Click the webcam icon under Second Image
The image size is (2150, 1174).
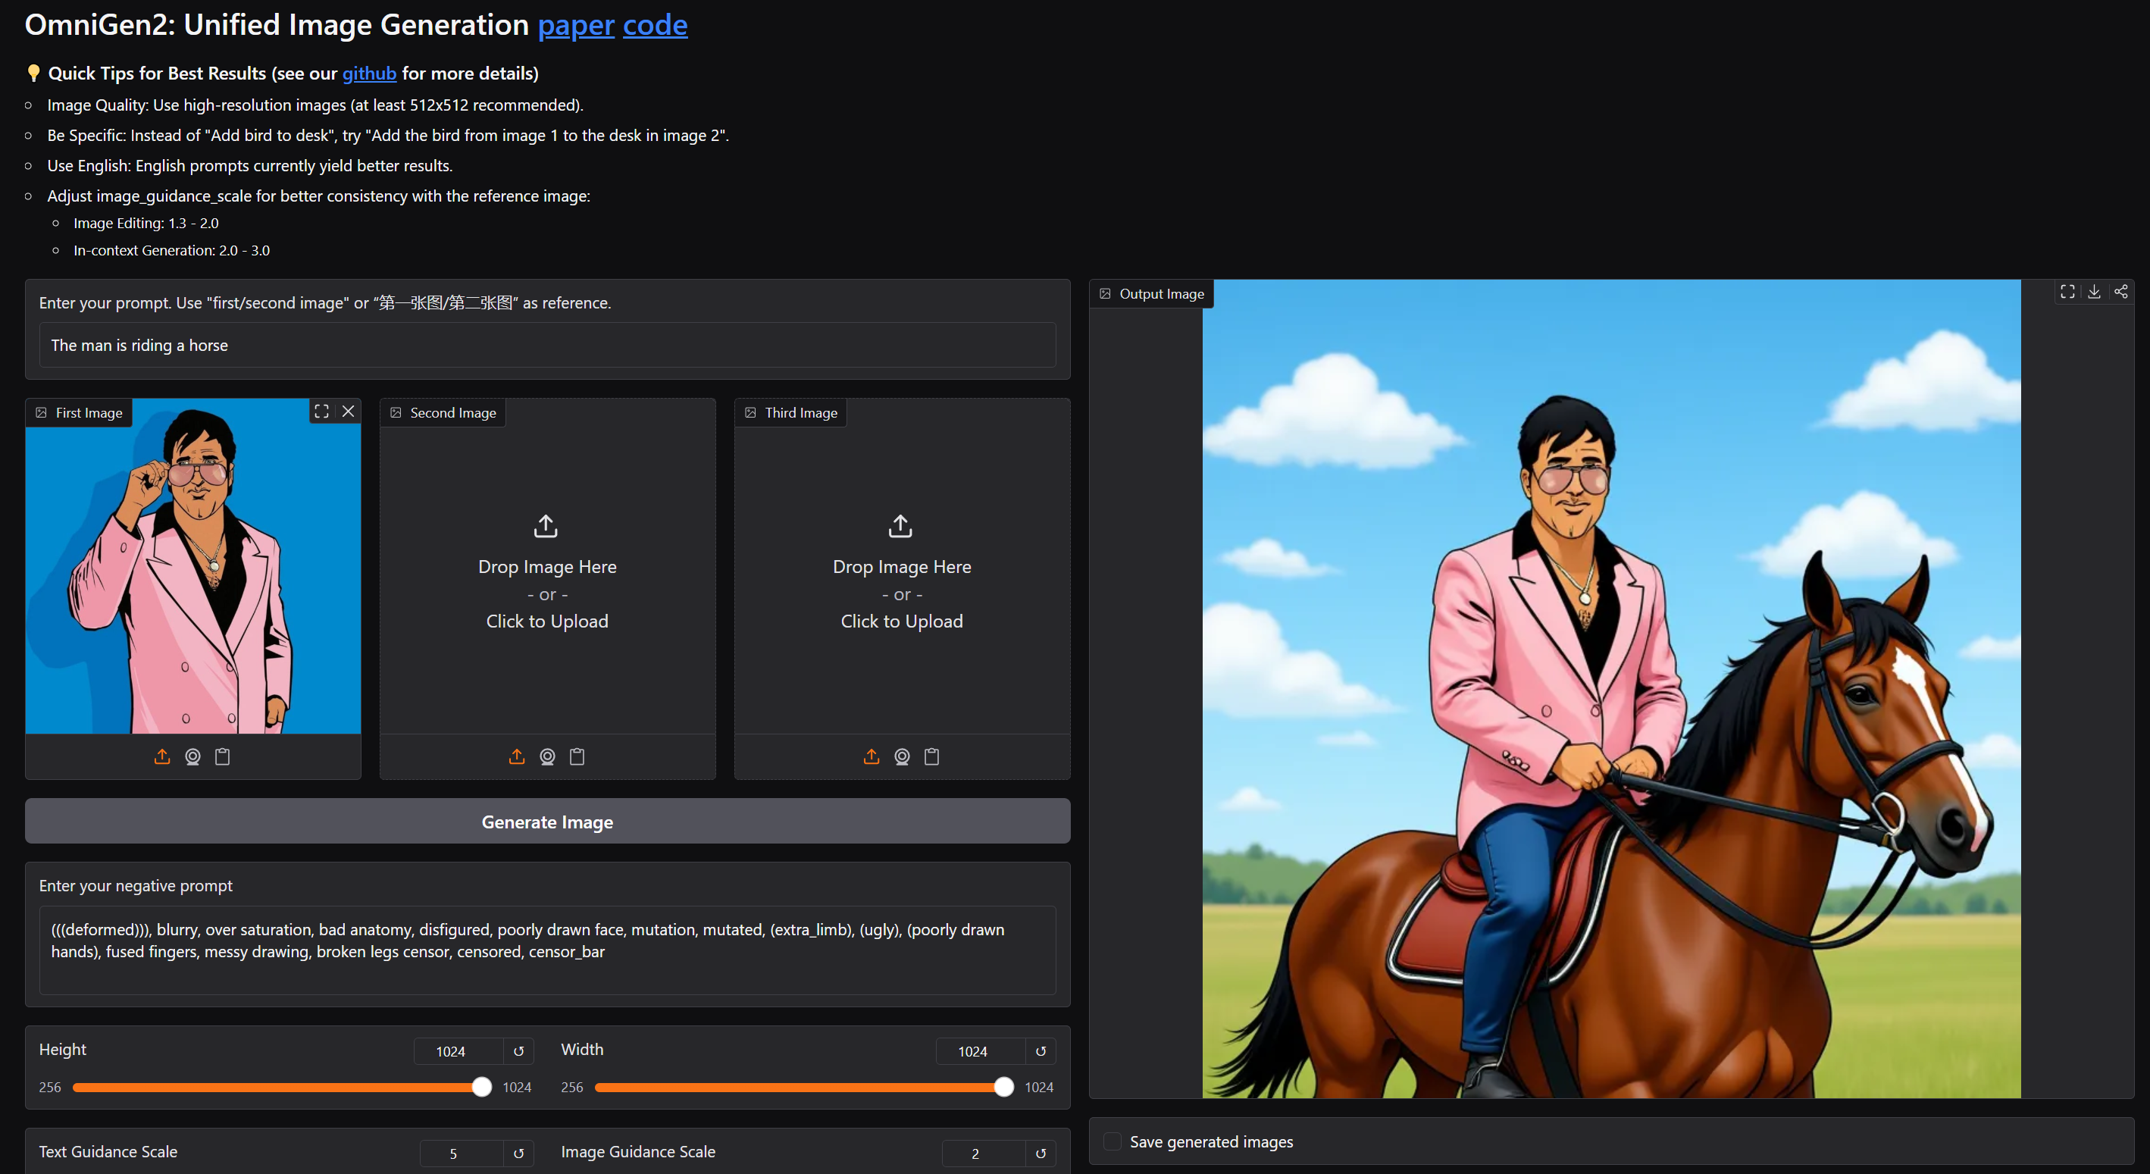[x=547, y=756]
